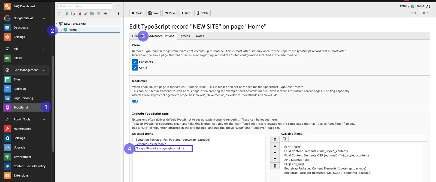Screen dimensions: 436x182
Task: Select Form (form) available item
Action: pyautogui.click(x=293, y=147)
